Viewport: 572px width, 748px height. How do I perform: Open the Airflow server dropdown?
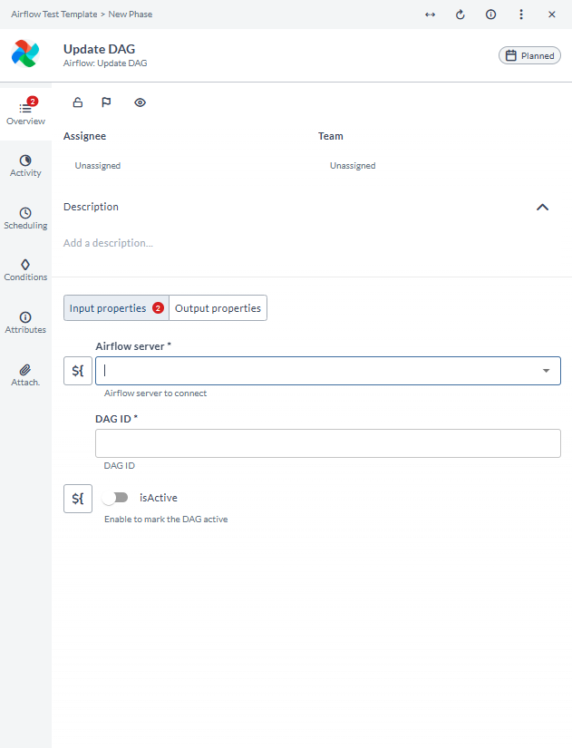546,371
